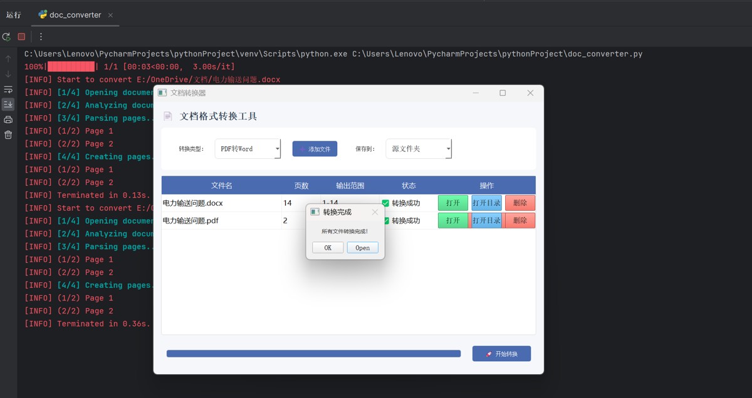This screenshot has height=398, width=752.
Task: Click 删除 for 电力输送问题.docx
Action: [x=520, y=203]
